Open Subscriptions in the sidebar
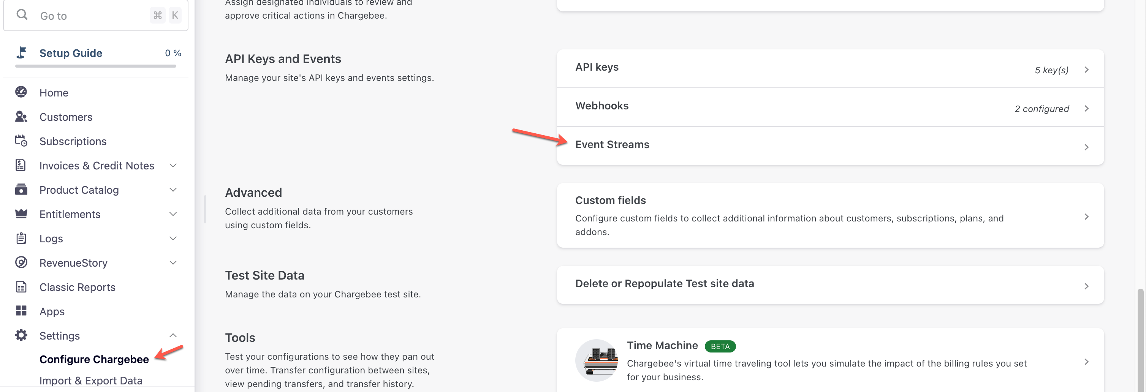This screenshot has height=392, width=1146. [73, 141]
